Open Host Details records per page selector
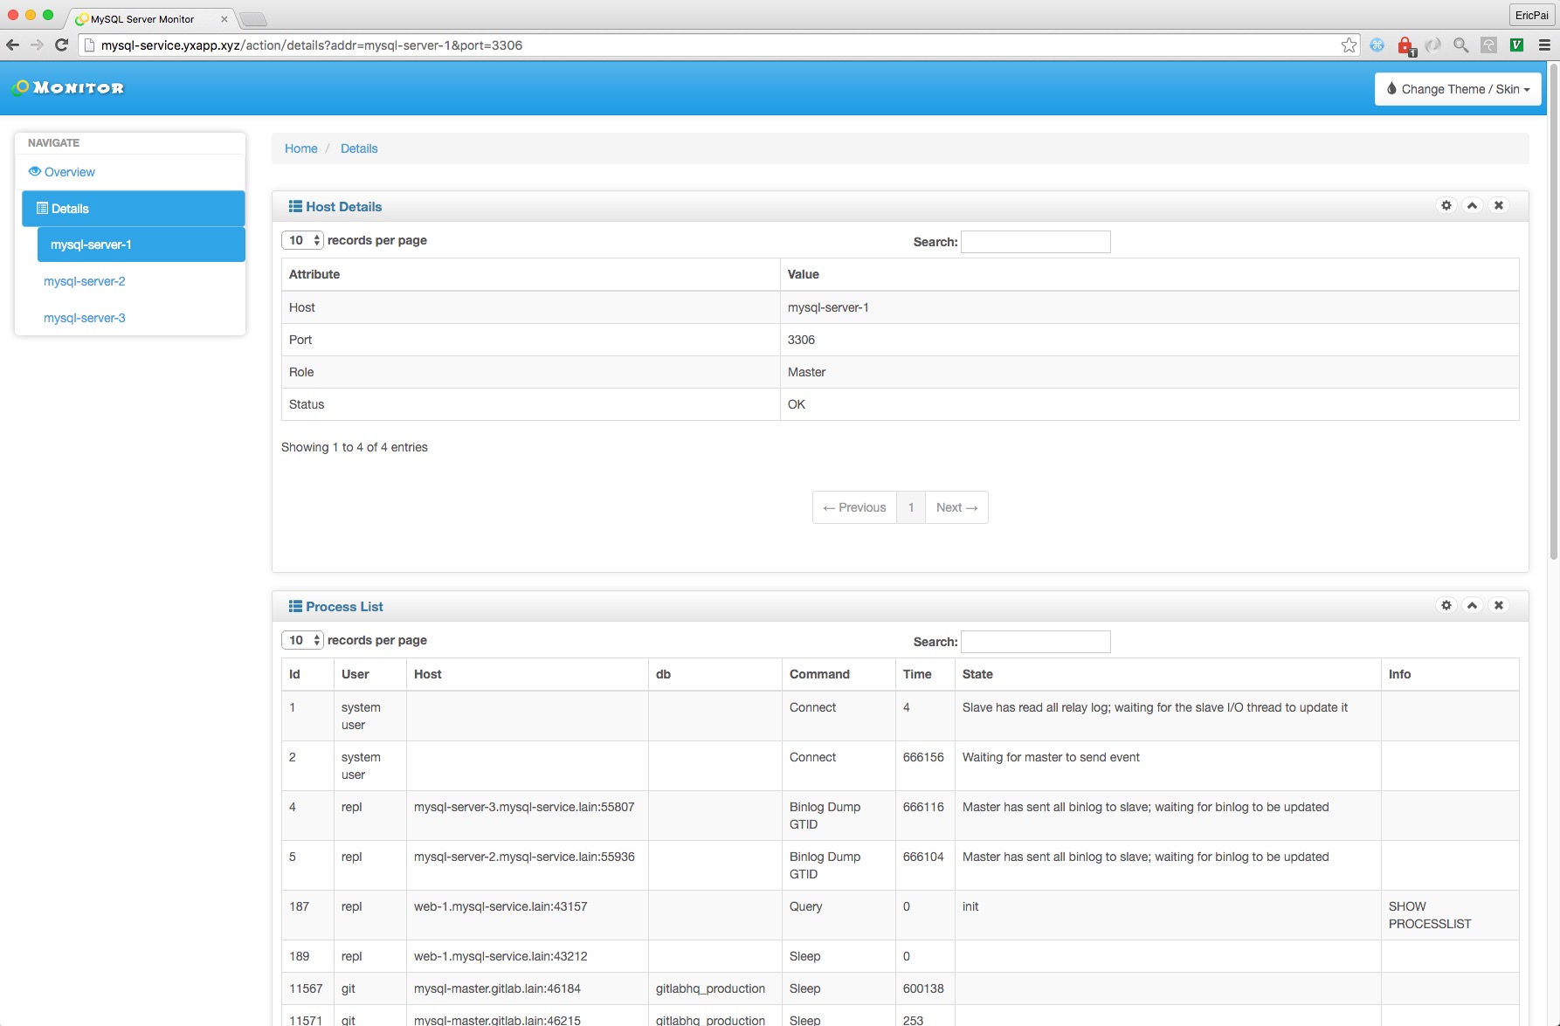 pyautogui.click(x=302, y=240)
